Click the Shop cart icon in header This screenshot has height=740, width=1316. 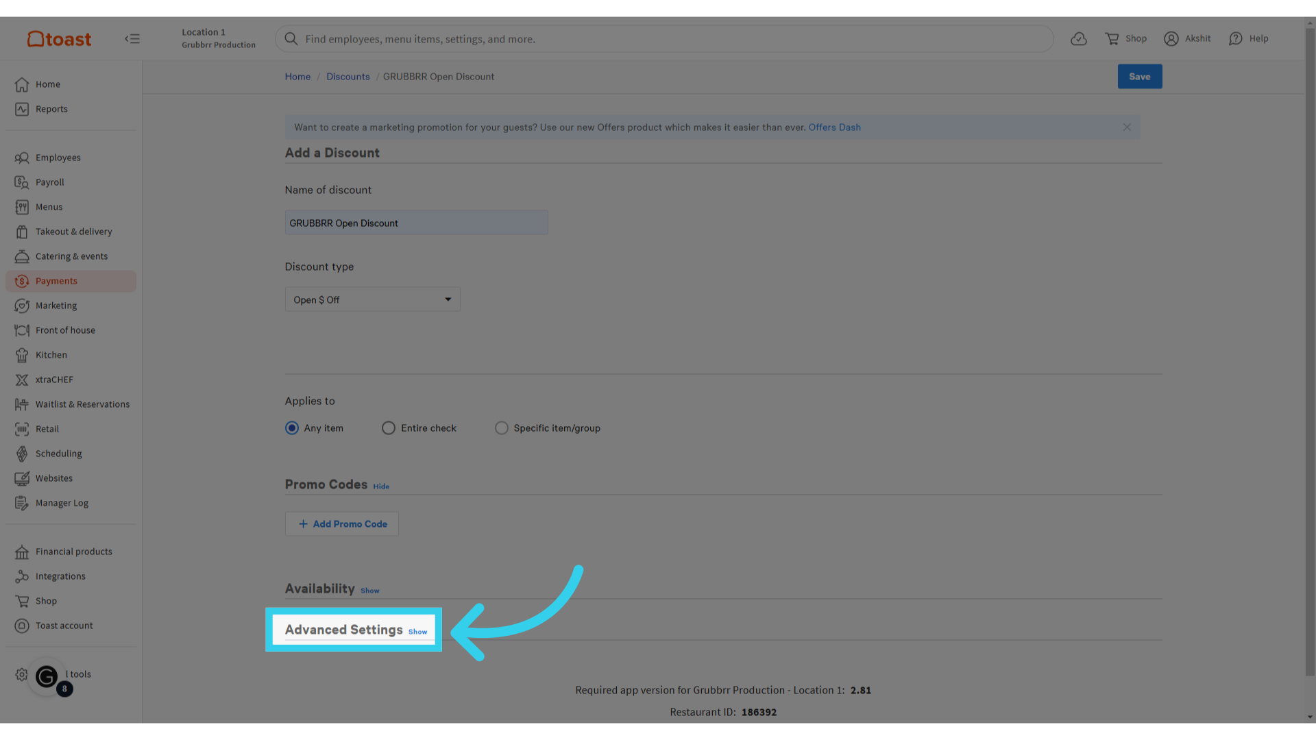(x=1112, y=39)
